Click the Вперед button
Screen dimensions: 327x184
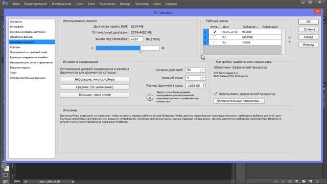[308, 44]
